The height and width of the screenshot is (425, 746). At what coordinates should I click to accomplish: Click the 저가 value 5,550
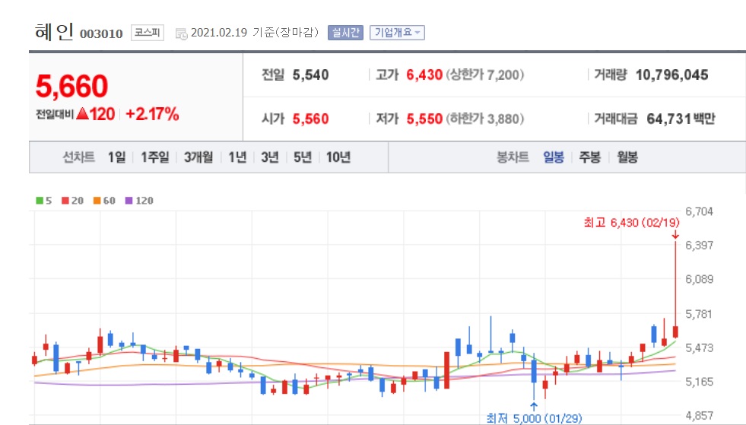[424, 119]
